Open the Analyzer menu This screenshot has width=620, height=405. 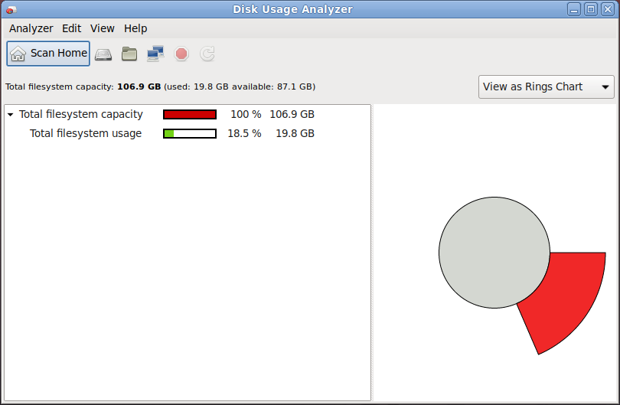coord(31,28)
